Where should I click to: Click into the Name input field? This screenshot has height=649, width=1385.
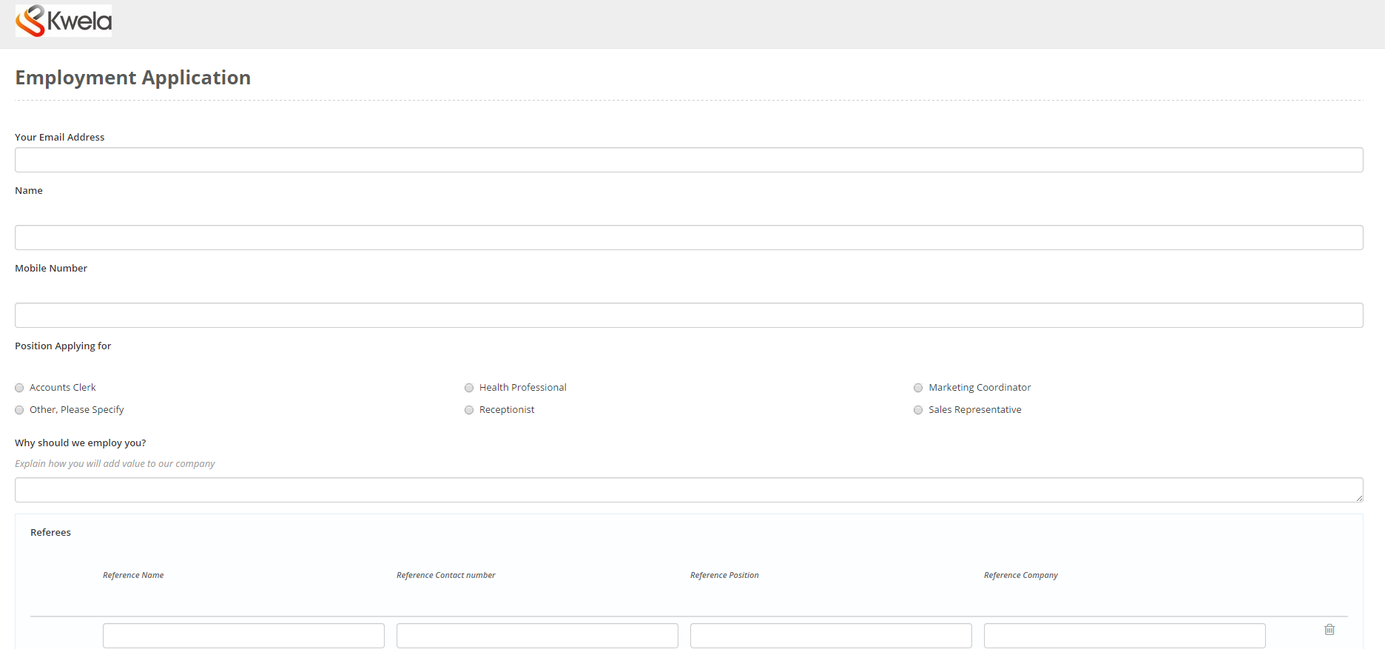(688, 238)
